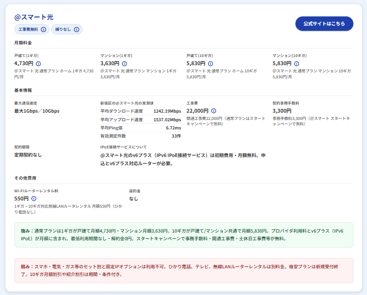Click info icon beside マンション(10ギガ) 5,830円
The height and width of the screenshot is (295, 367).
[297, 64]
